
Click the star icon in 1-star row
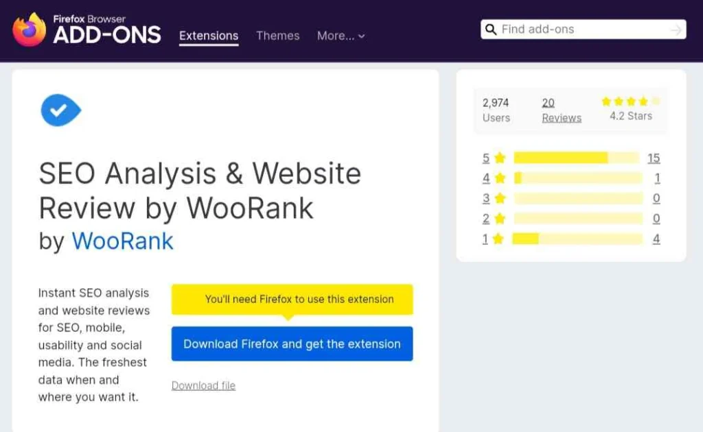tap(498, 239)
